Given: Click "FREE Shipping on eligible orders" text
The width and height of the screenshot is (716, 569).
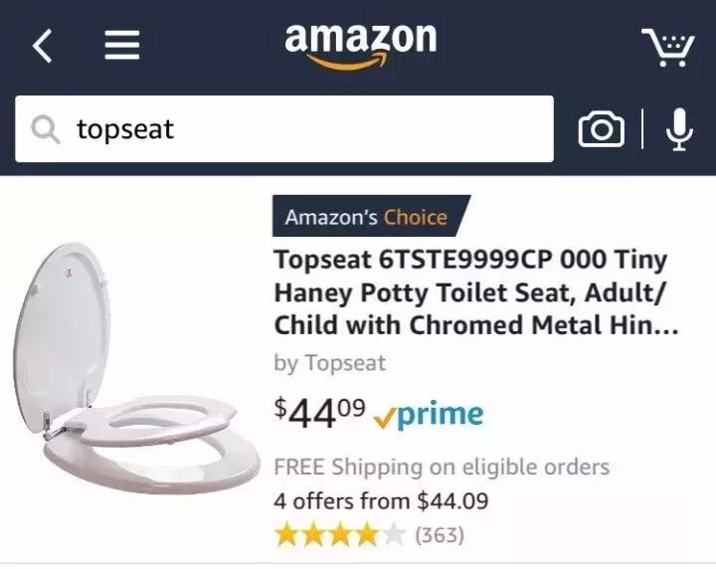Looking at the screenshot, I should [x=442, y=467].
